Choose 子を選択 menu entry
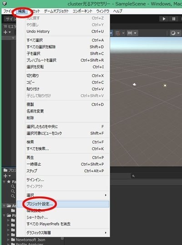 pos(63,53)
